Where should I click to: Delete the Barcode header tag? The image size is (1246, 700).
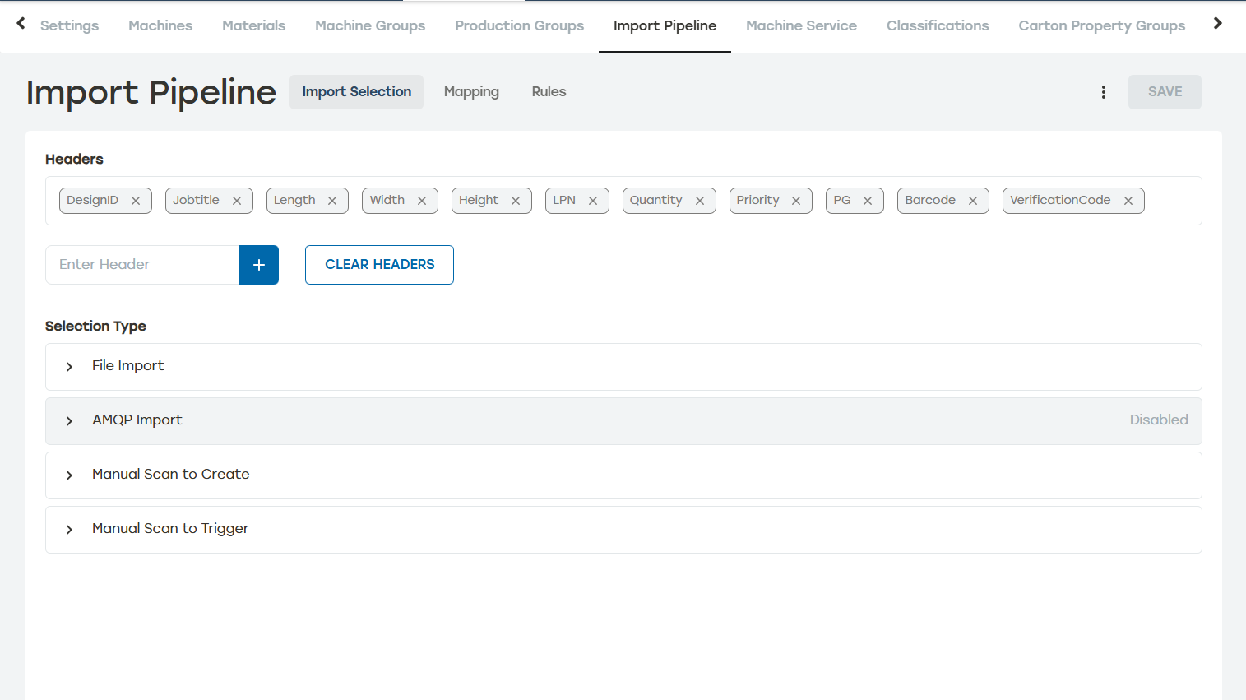click(x=973, y=201)
